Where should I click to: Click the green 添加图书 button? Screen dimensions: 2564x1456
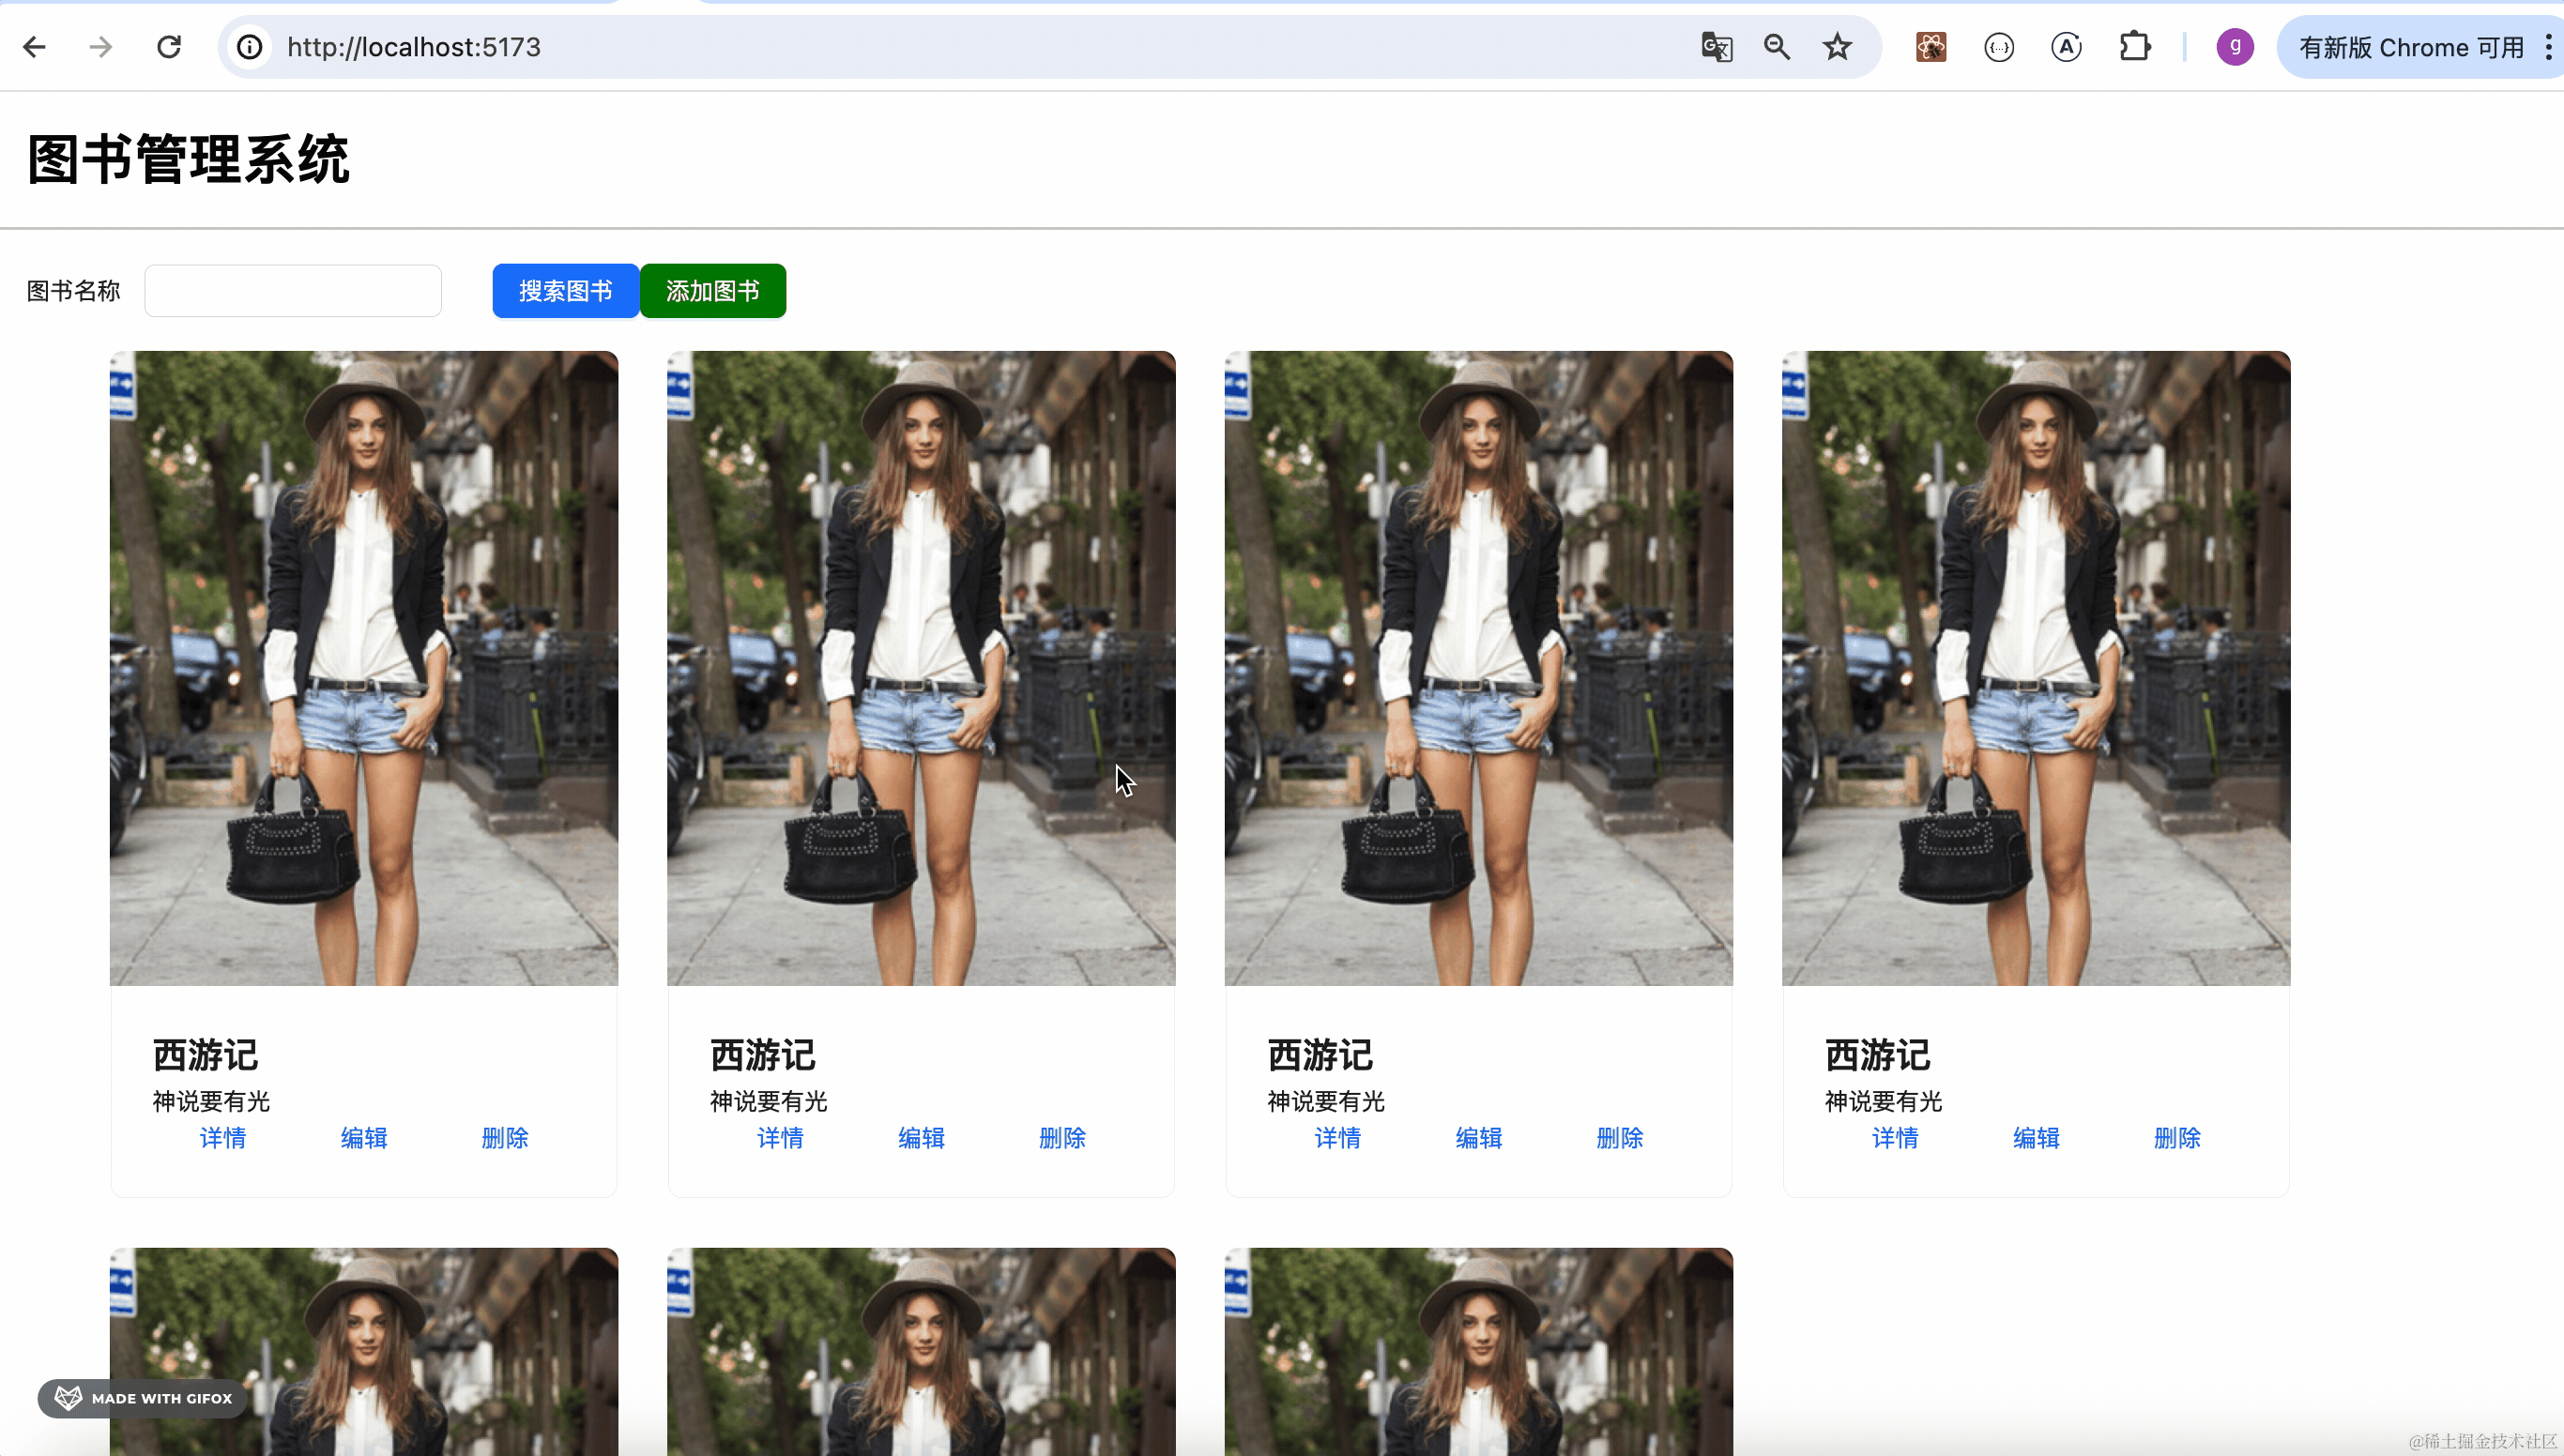[712, 291]
